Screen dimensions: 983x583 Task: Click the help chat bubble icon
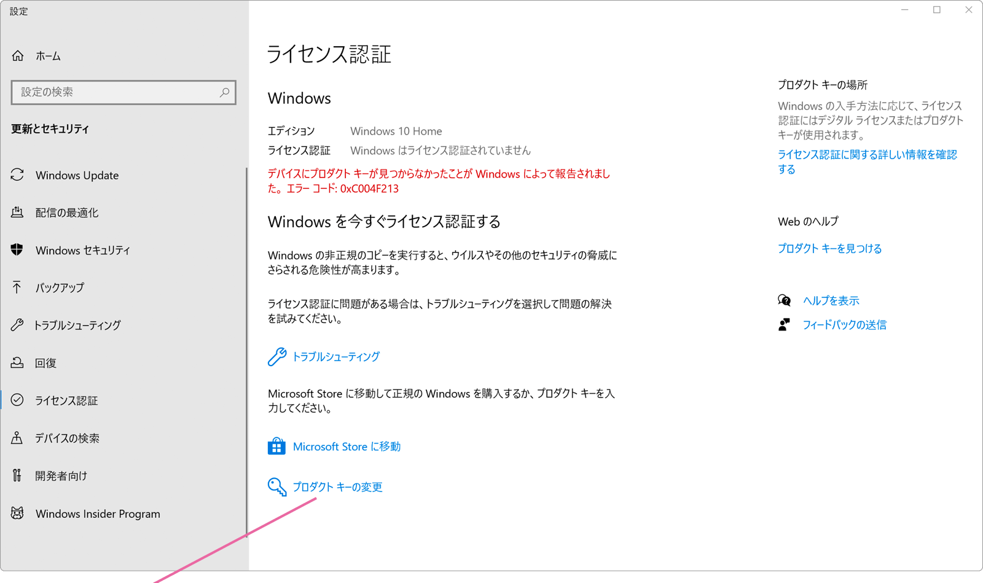coord(785,300)
